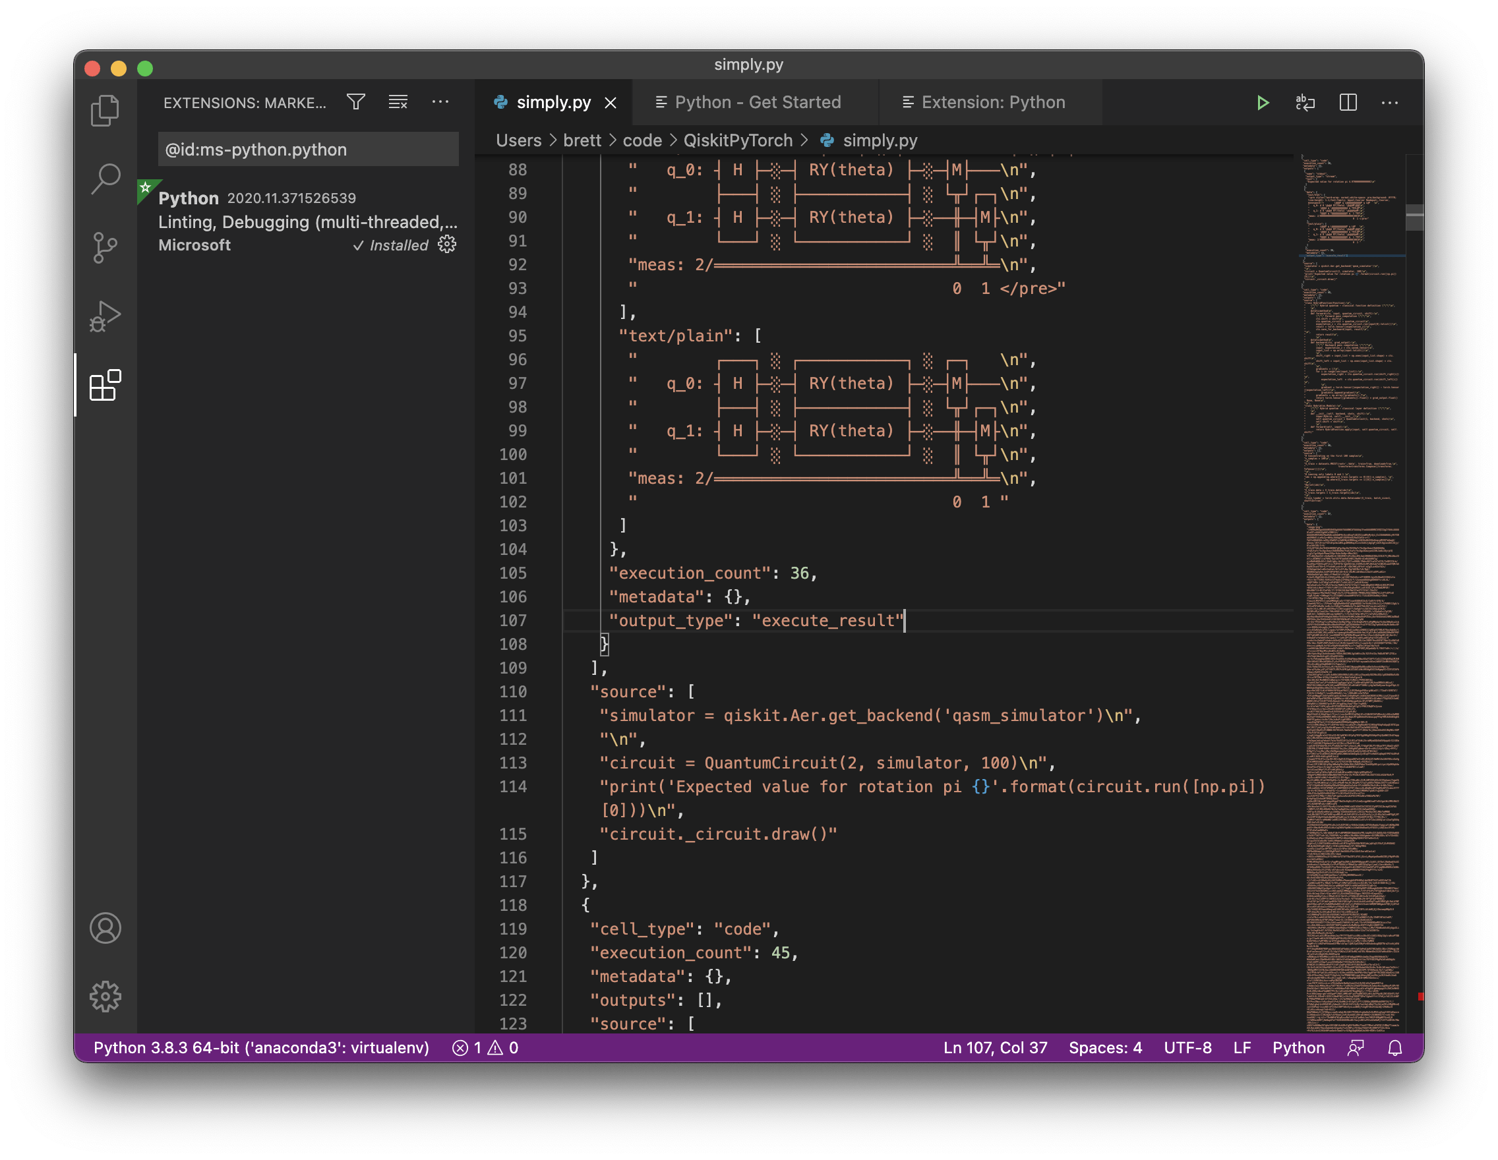The image size is (1498, 1160).
Task: Open the Explorer view
Action: pyautogui.click(x=105, y=109)
